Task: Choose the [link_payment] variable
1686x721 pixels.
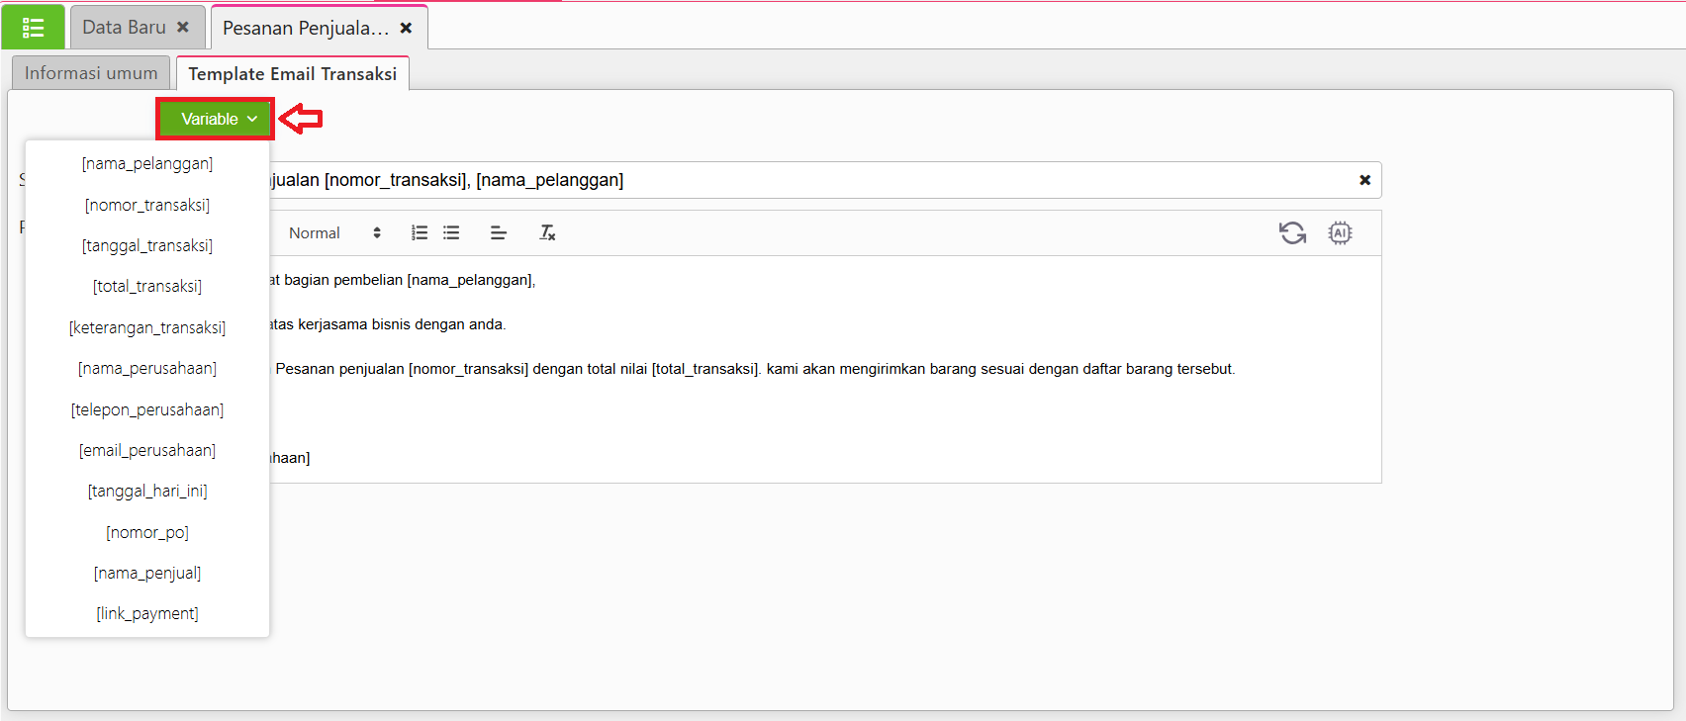Action: pos(147,613)
